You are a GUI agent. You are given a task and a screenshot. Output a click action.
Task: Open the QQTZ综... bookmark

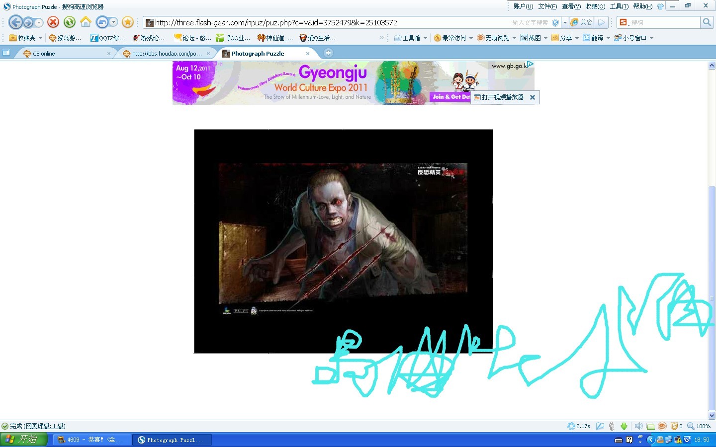pos(107,38)
